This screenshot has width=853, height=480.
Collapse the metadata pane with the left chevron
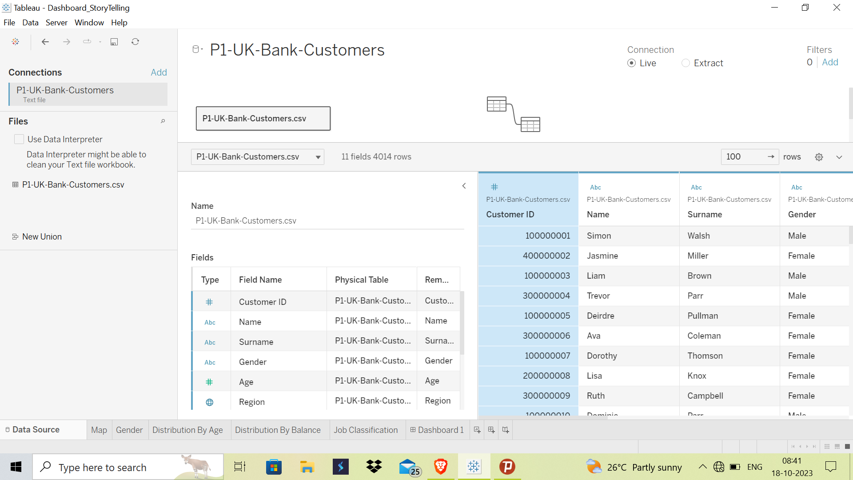[x=464, y=186]
